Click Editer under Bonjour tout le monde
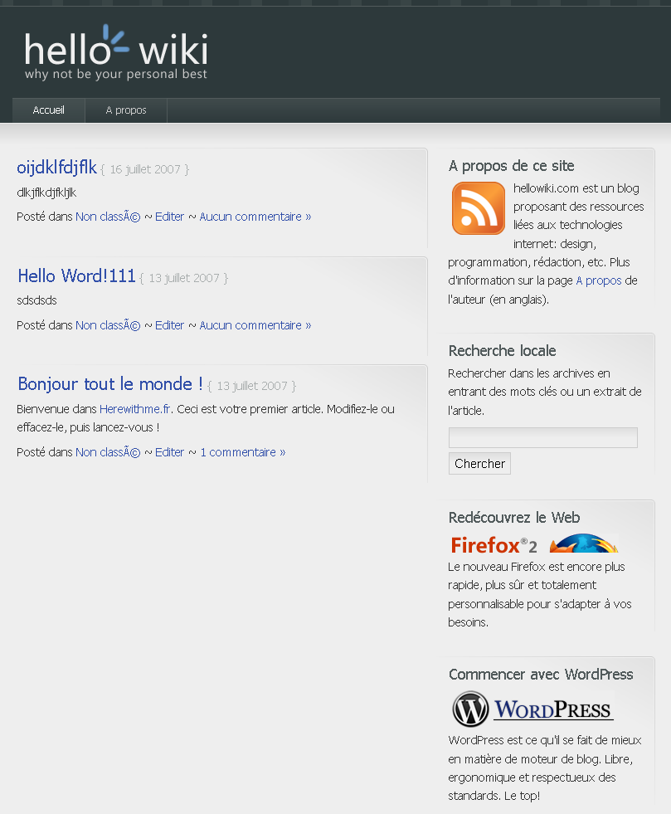 [x=169, y=452]
